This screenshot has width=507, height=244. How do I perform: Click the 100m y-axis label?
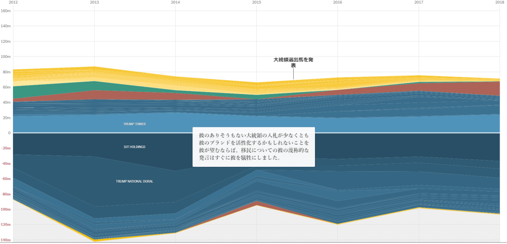click(6, 56)
